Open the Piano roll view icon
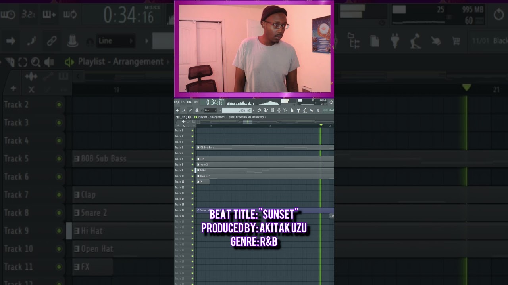The width and height of the screenshot is (508, 285). click(266, 110)
